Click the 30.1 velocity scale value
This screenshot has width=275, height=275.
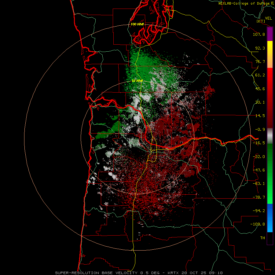(260, 102)
